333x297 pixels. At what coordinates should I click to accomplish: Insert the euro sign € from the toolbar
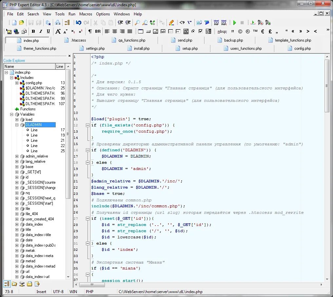click(263, 31)
